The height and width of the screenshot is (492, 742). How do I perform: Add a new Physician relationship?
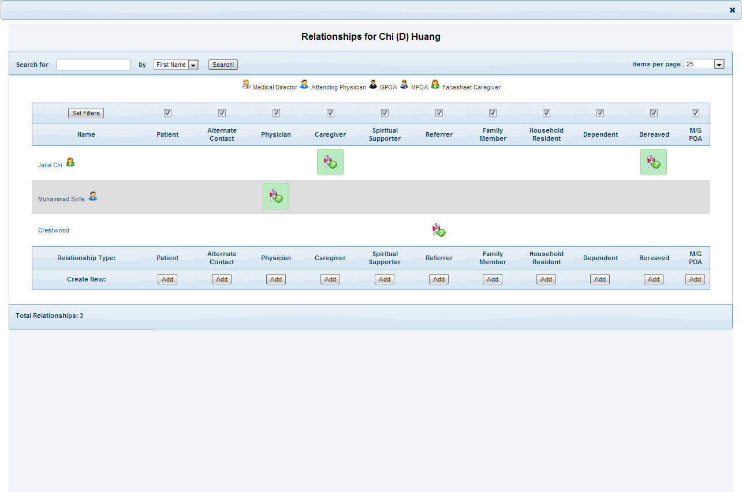pyautogui.click(x=276, y=279)
